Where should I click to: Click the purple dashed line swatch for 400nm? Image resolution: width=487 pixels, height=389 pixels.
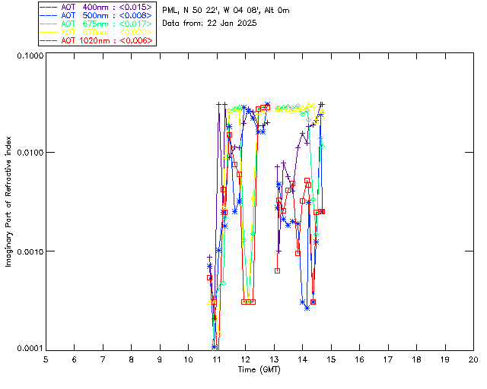pyautogui.click(x=50, y=6)
